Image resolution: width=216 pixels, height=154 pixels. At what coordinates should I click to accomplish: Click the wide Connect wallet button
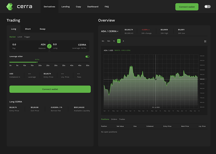[x=50, y=89]
